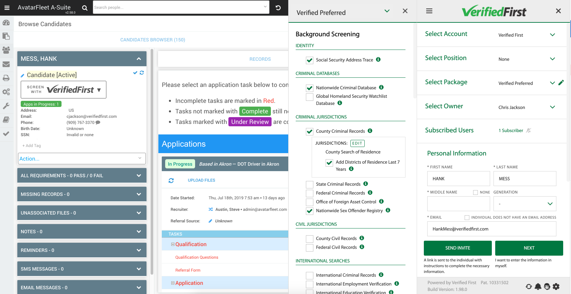Open the settings gear in Verified First footer
This screenshot has height=294, width=571.
pos(556,287)
